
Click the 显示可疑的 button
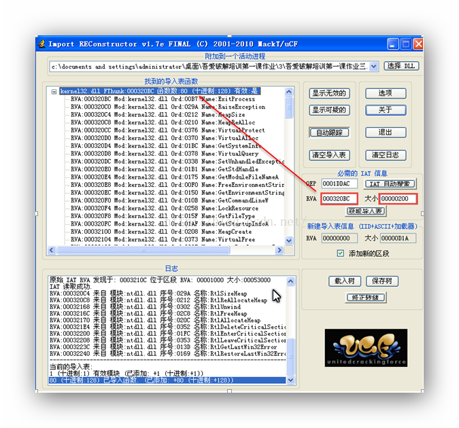pos(329,110)
